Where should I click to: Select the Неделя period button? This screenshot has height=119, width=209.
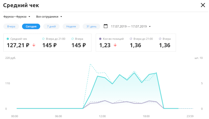click(71, 26)
